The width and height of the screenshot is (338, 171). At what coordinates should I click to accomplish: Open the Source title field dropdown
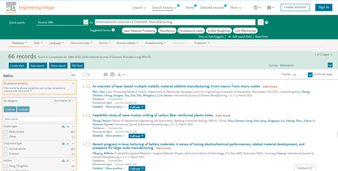(x=86, y=22)
